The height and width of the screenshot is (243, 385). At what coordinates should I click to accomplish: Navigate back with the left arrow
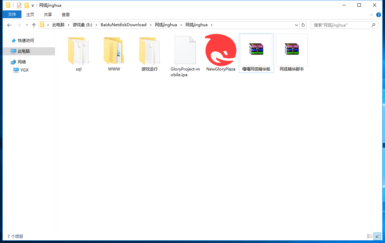9,25
